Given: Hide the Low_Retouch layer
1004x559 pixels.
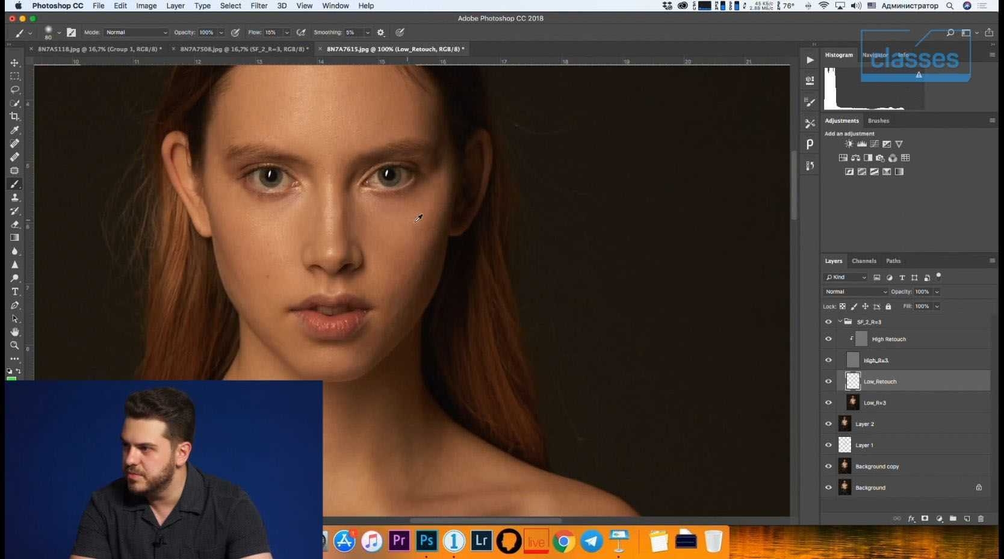Looking at the screenshot, I should (x=828, y=381).
